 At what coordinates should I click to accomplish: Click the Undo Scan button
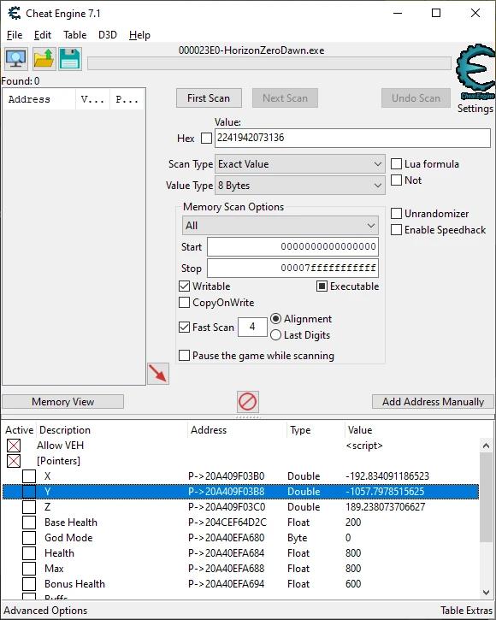pos(416,98)
